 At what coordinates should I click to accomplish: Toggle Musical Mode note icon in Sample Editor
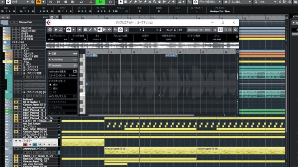[x=127, y=30]
